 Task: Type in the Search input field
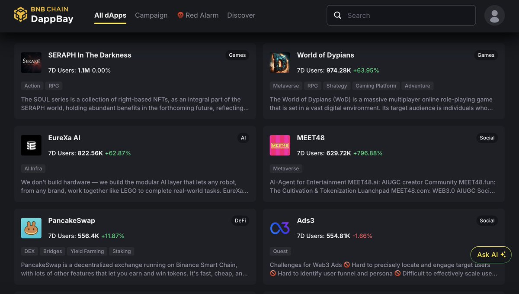[407, 16]
